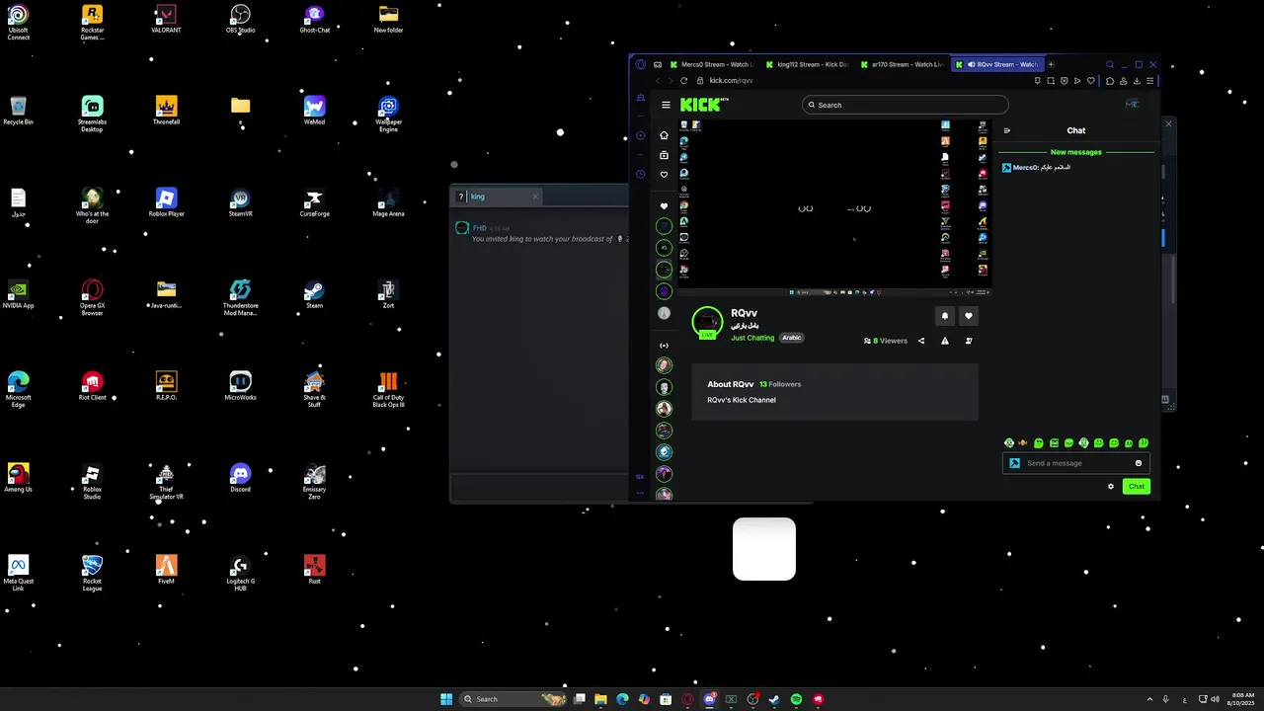The image size is (1264, 711).
Task: Select Among Us desktop icon
Action: 18,478
